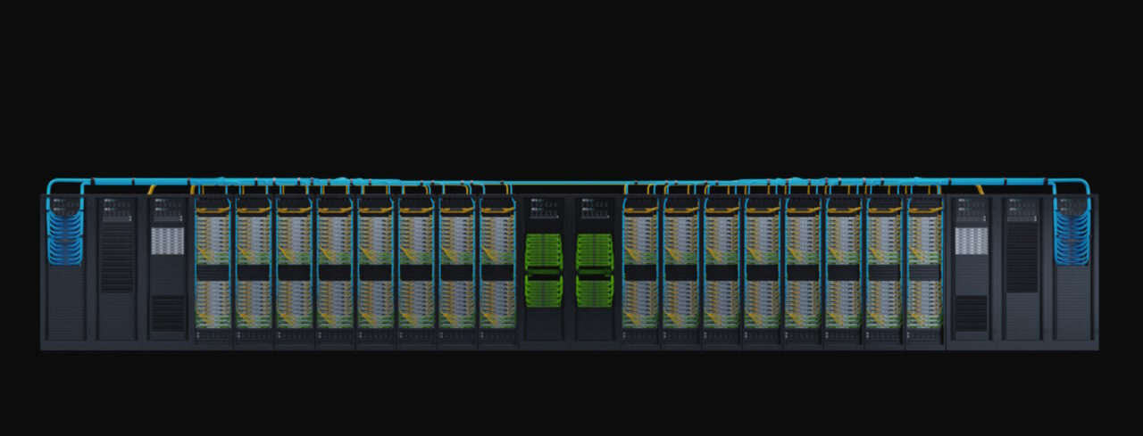Image resolution: width=1143 pixels, height=436 pixels.
Task: Click the blue overhead cable above center racks
Action: click(x=569, y=183)
